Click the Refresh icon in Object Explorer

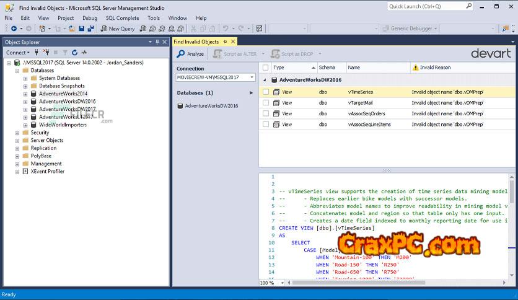point(75,53)
